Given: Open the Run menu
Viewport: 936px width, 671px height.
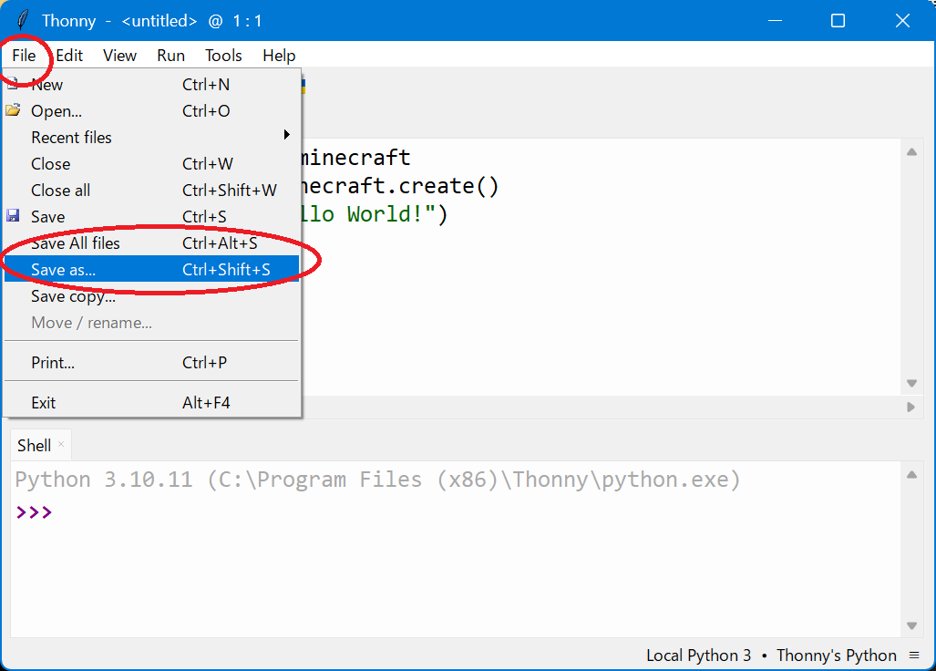Looking at the screenshot, I should click(170, 56).
